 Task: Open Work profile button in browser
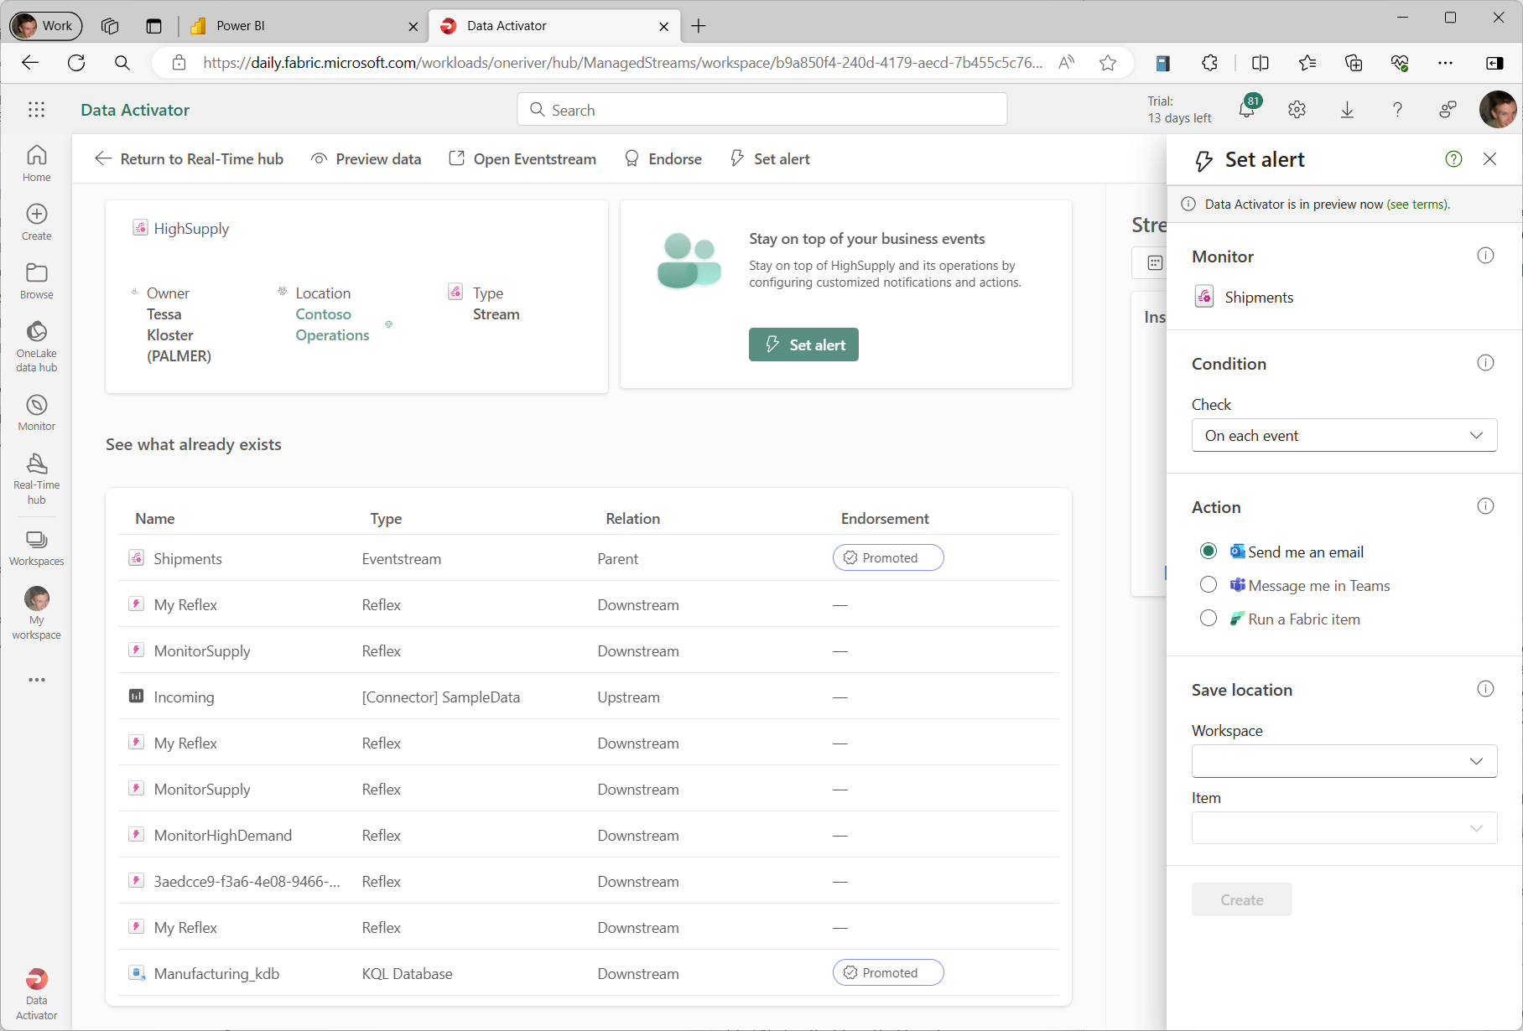tap(46, 26)
